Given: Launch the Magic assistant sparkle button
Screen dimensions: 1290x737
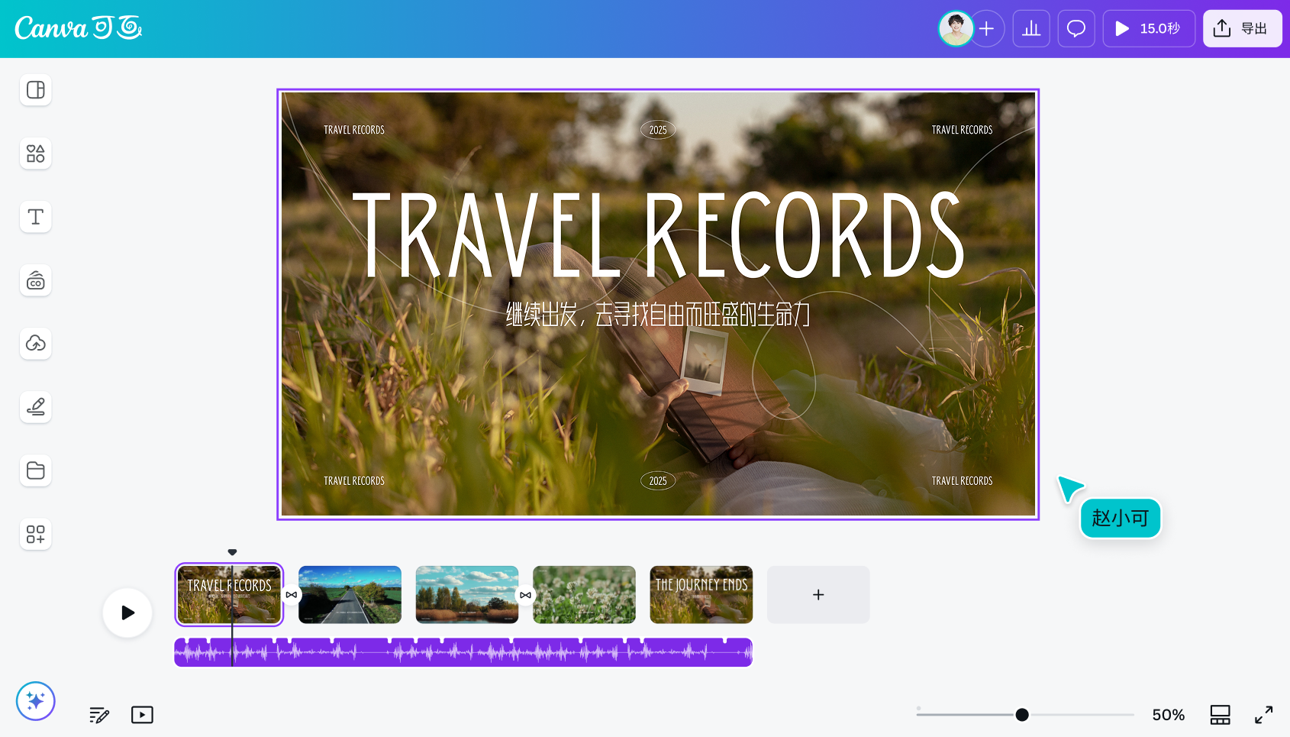Looking at the screenshot, I should click(x=36, y=701).
